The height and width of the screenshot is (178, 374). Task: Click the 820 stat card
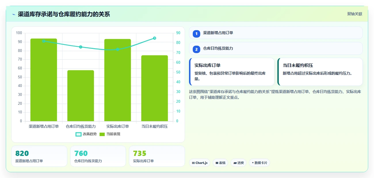point(39,156)
